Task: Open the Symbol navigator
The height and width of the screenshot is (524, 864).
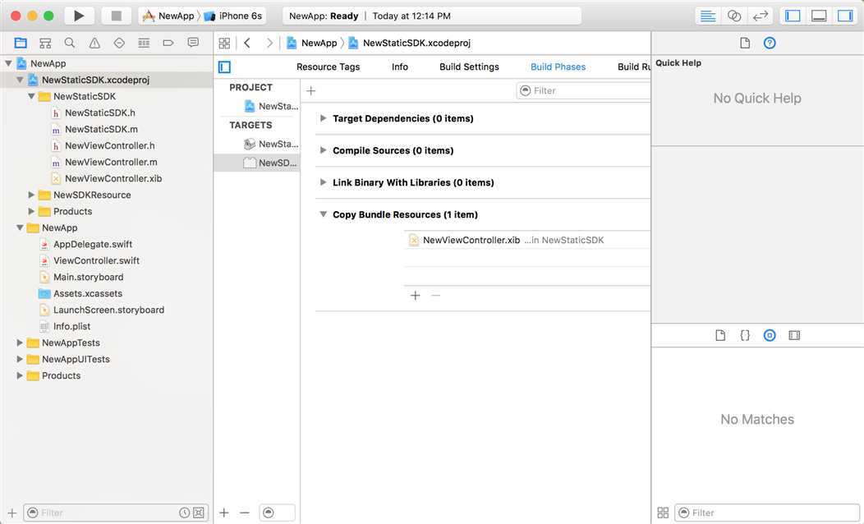Action: click(x=45, y=43)
